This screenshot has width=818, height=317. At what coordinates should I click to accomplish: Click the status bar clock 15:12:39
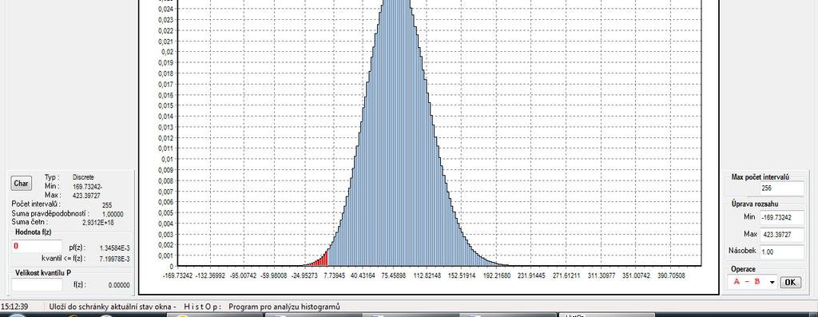coord(15,307)
